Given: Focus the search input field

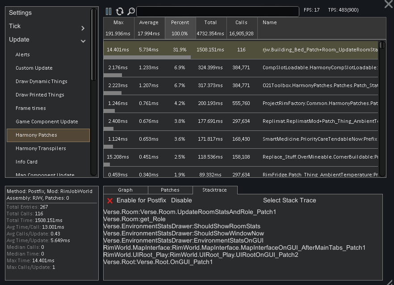Looking at the screenshot, I should coord(218,12).
